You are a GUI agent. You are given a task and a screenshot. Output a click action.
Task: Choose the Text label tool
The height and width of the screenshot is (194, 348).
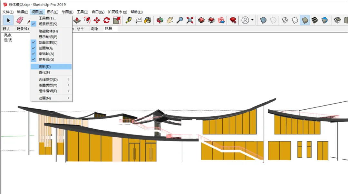point(139,20)
